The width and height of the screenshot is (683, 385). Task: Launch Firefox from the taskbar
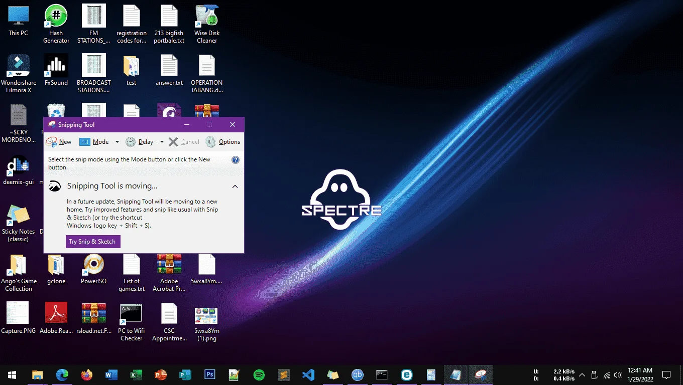click(87, 374)
